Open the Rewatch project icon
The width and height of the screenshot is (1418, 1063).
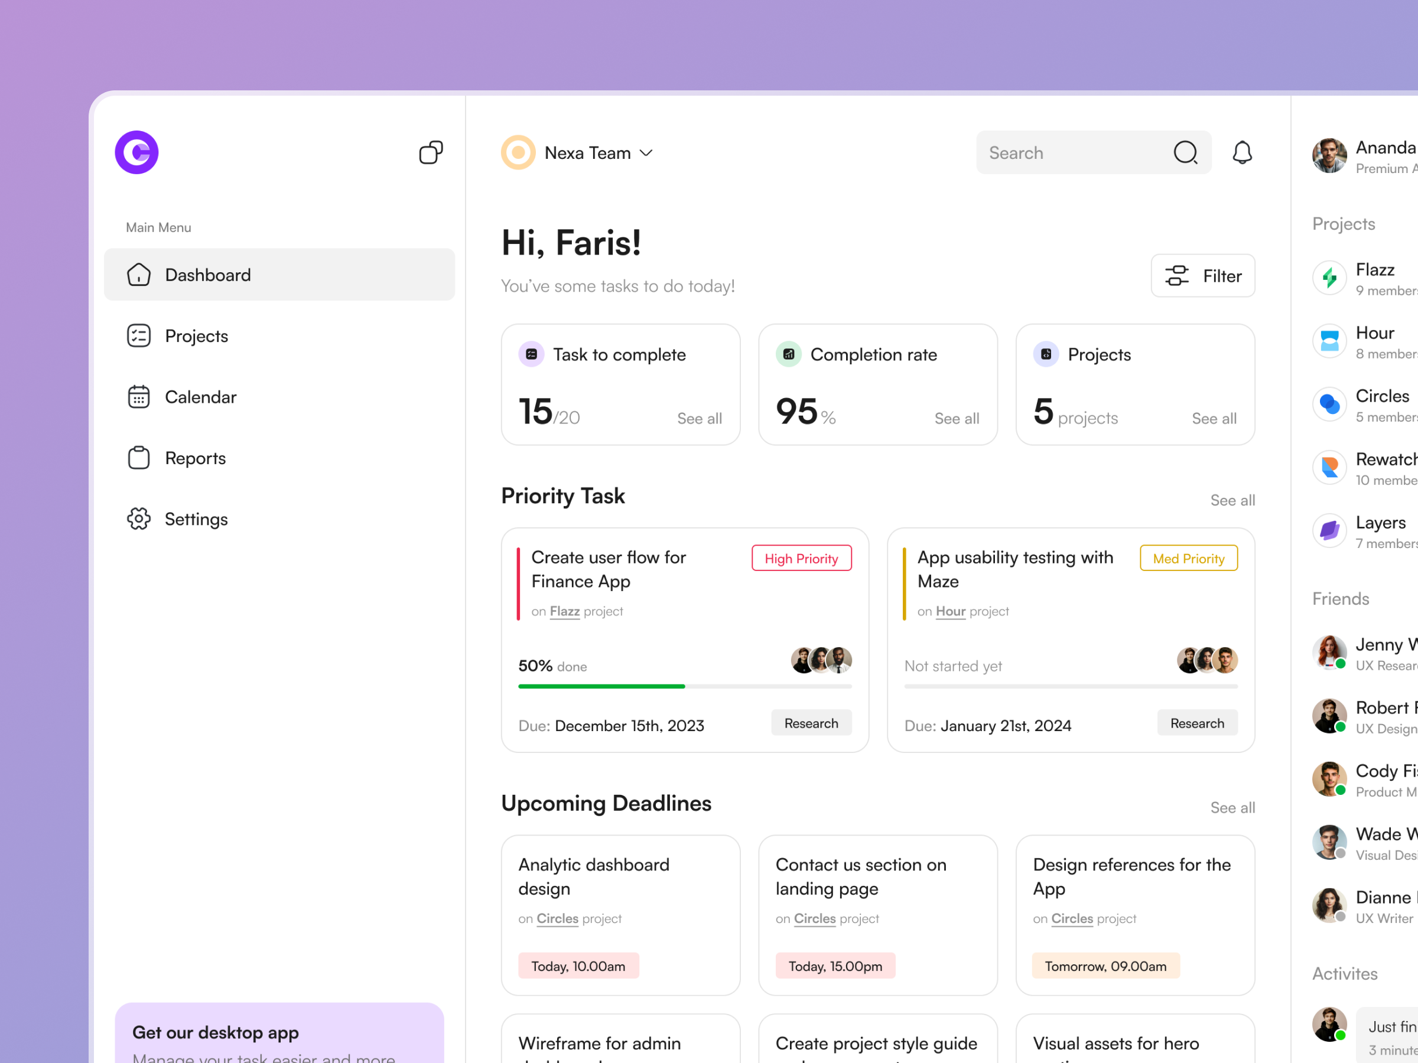click(1329, 467)
